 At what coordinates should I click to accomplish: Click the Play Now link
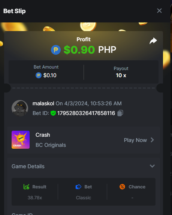[x=135, y=140]
